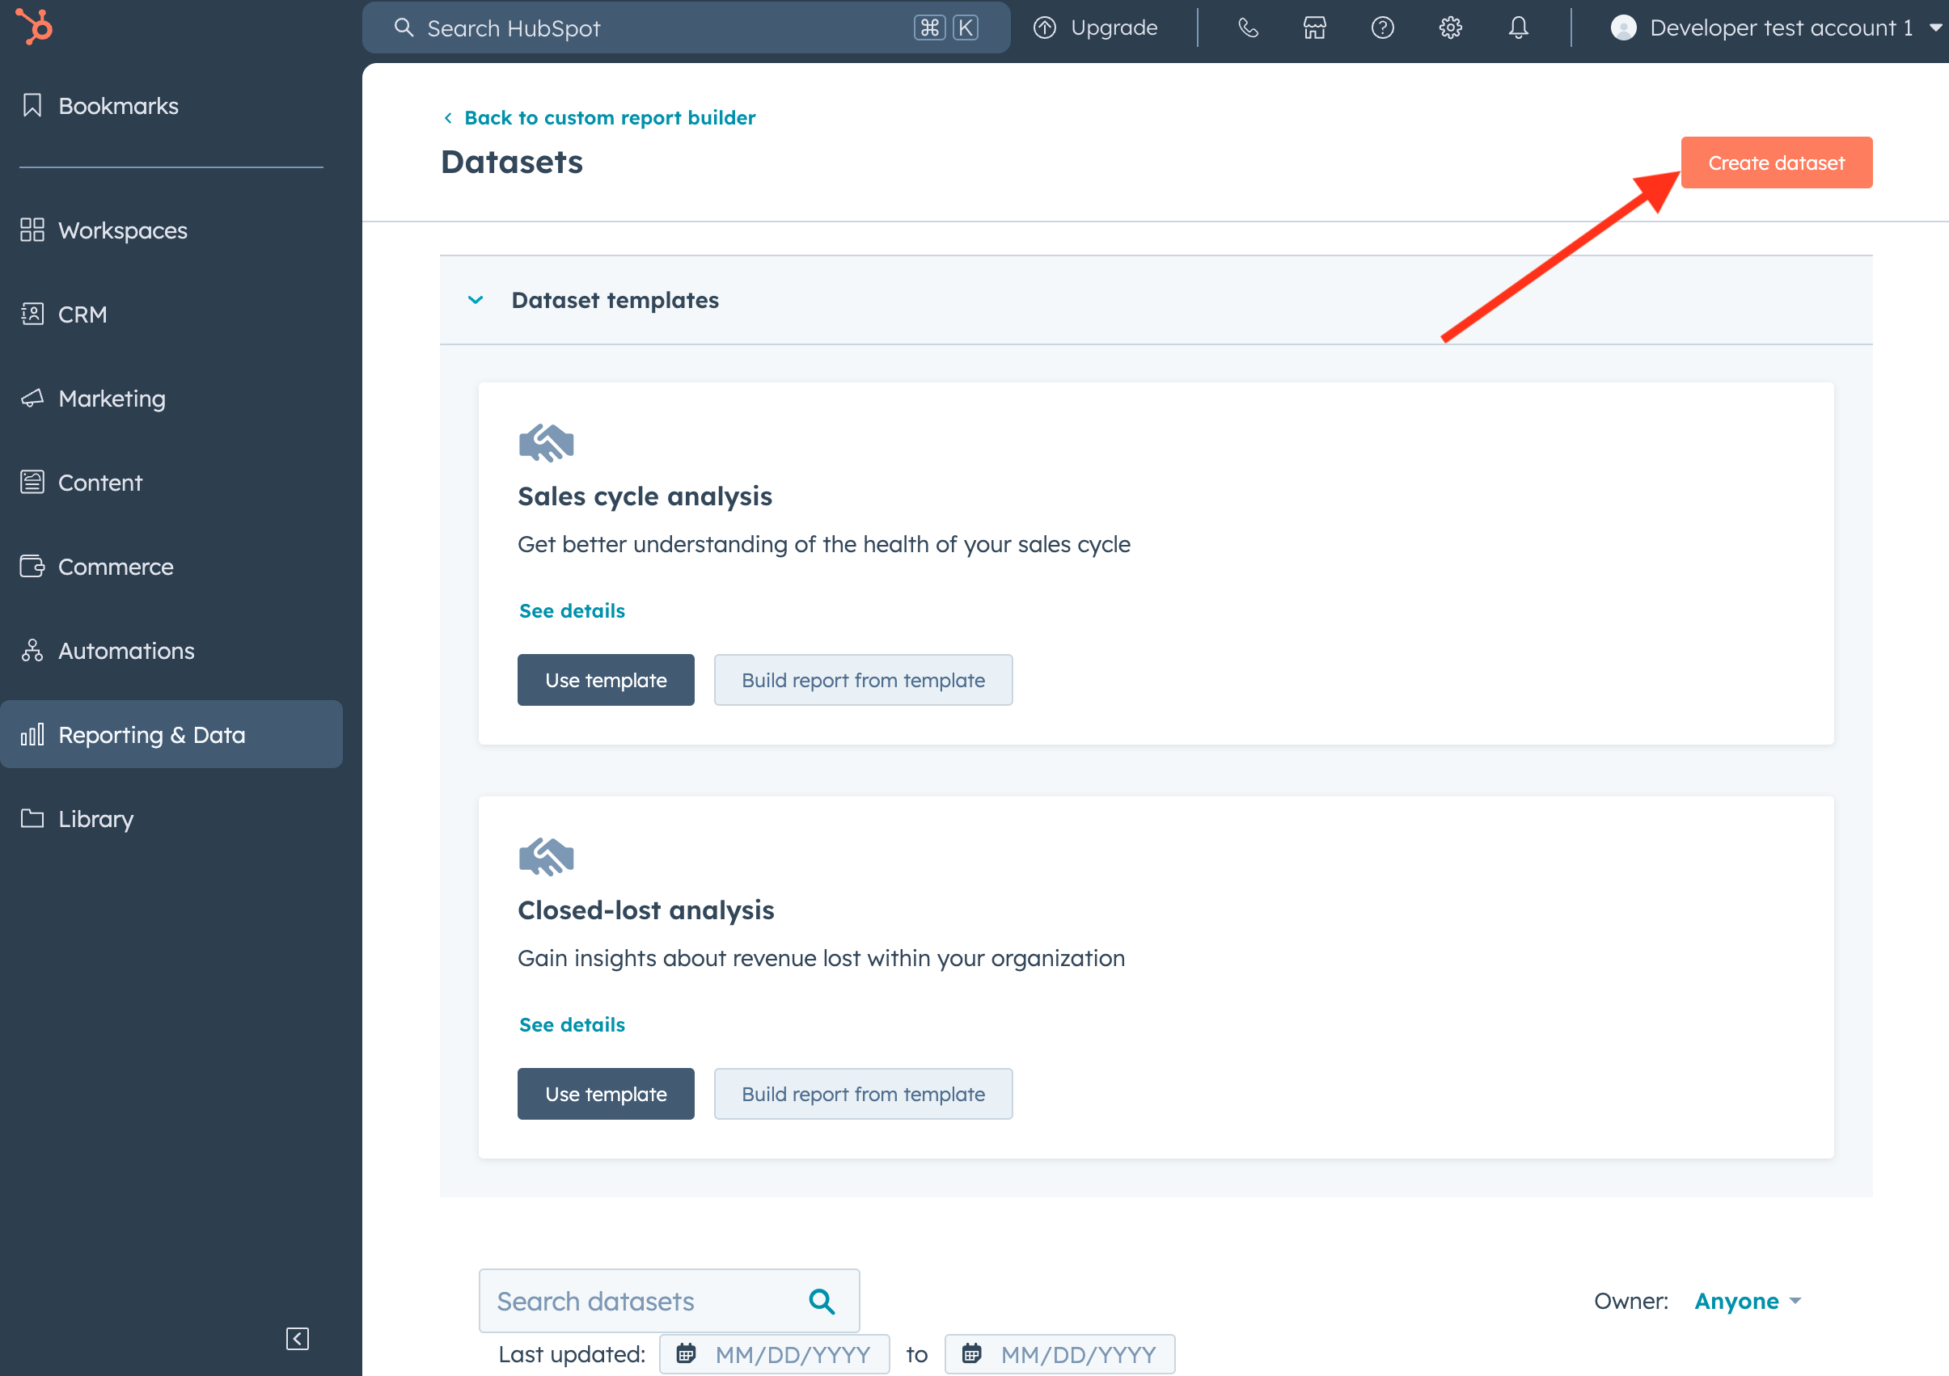This screenshot has height=1376, width=1949.
Task: Click the HubSpot sprocket logo
Action: tap(34, 27)
